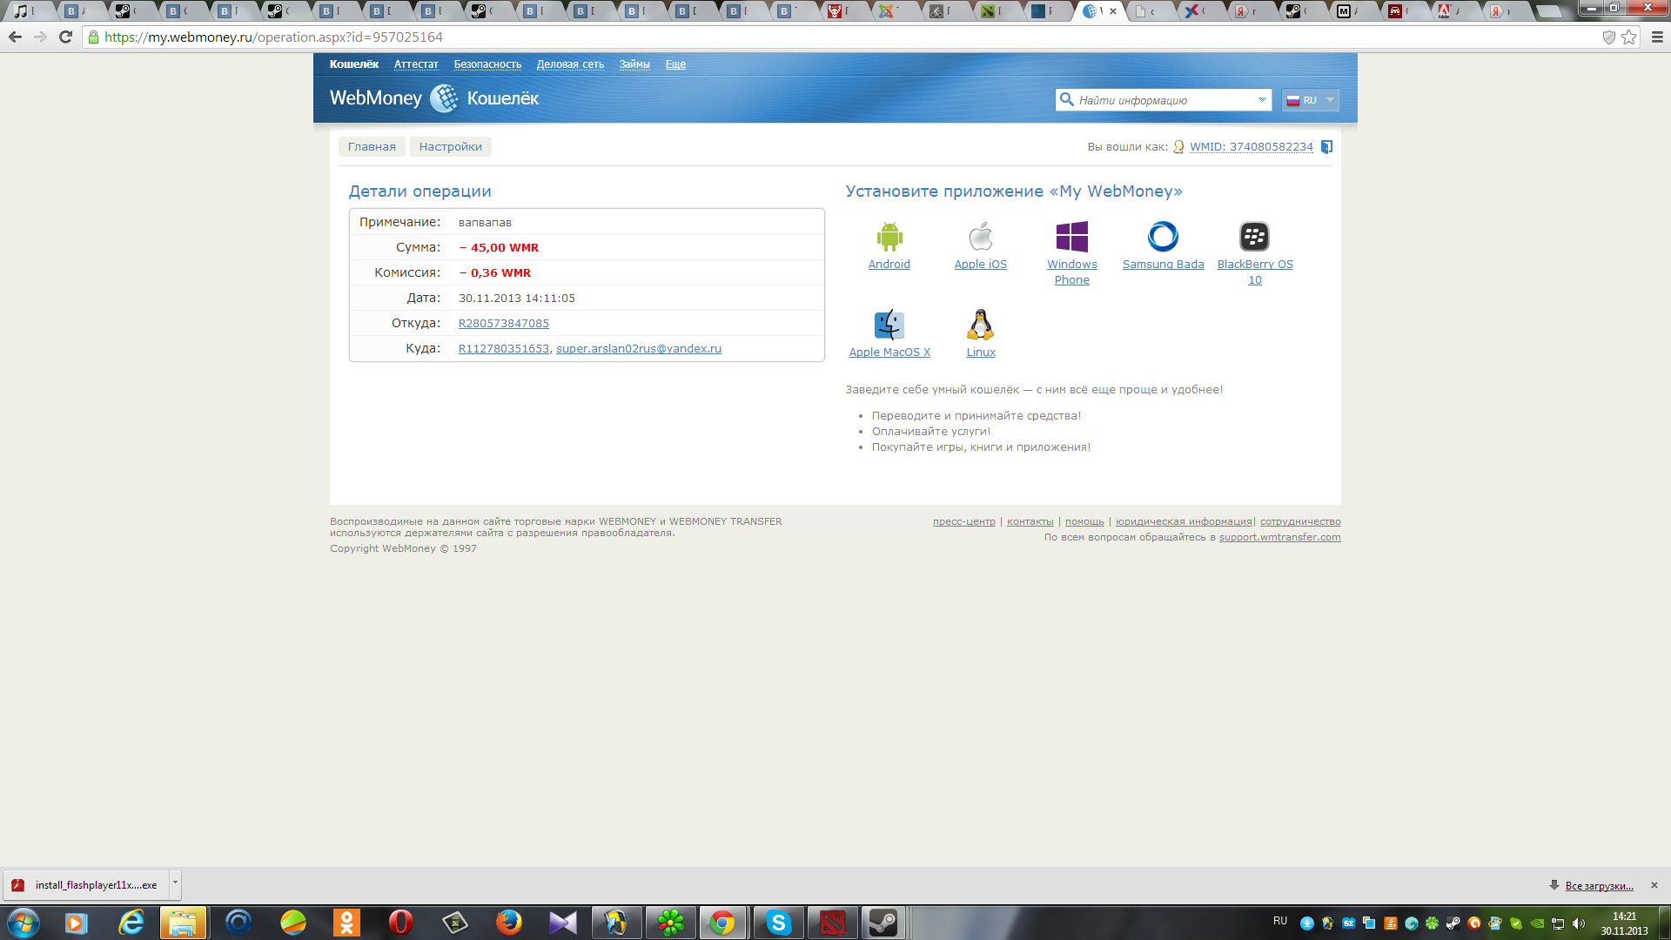Viewport: 1671px width, 940px height.
Task: Click the Apple MacOS X Finder icon
Action: [x=889, y=325]
